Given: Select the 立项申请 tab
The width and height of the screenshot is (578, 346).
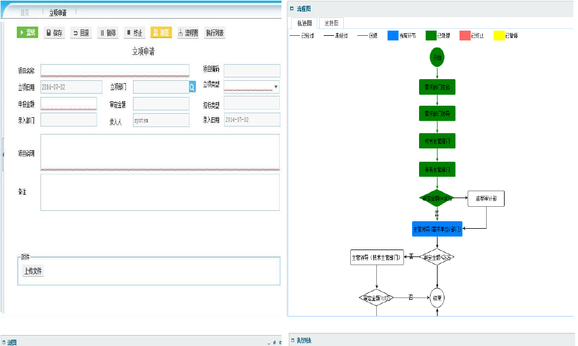Looking at the screenshot, I should [58, 13].
